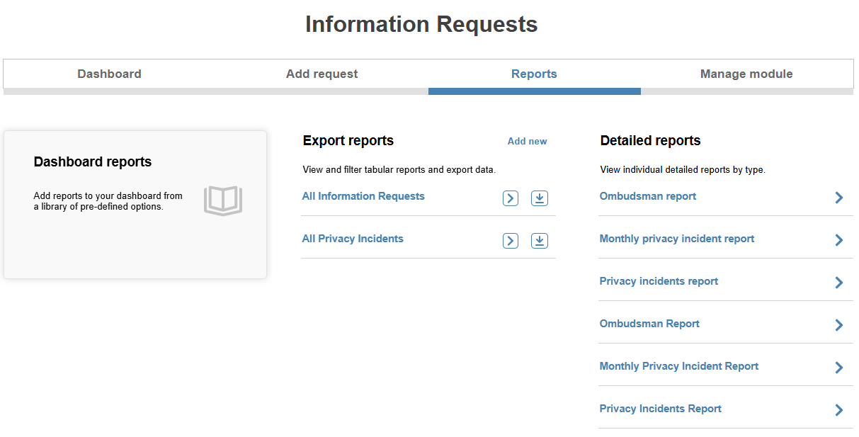859x437 pixels.
Task: Open lowercase 'Ombudsman report' link
Action: (648, 196)
